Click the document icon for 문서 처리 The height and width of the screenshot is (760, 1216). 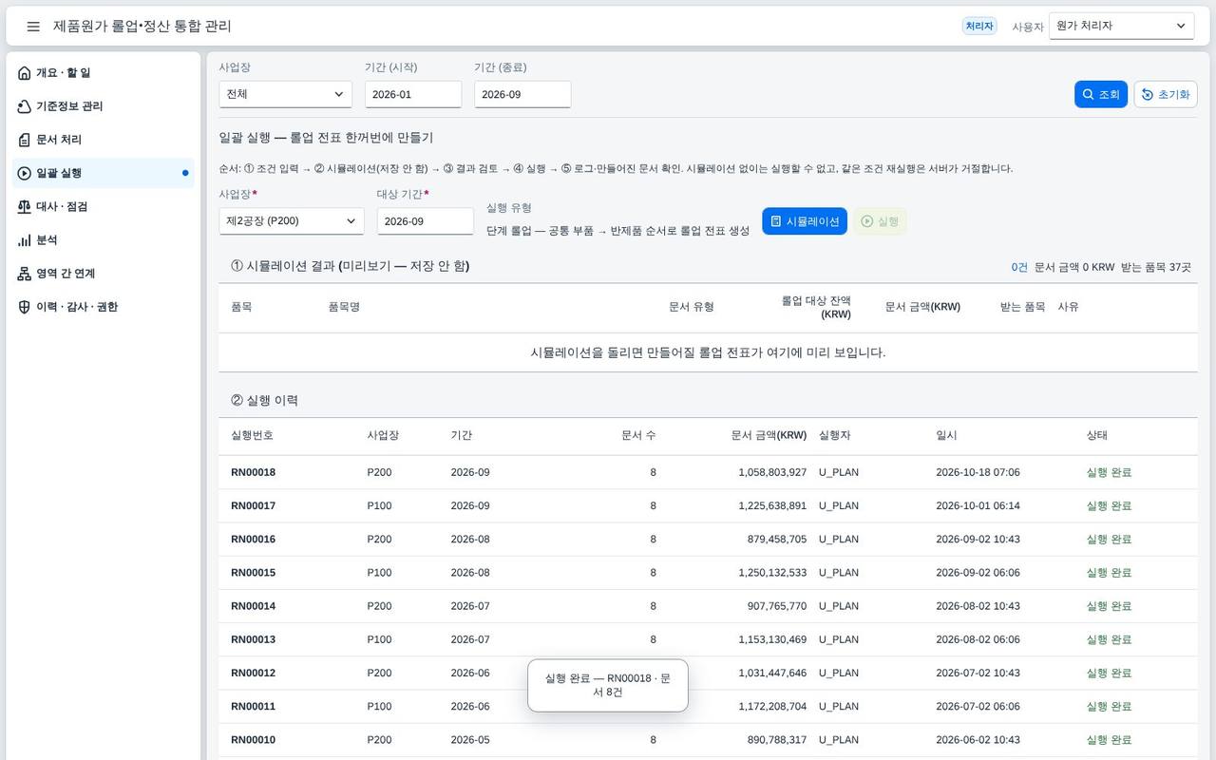click(x=25, y=140)
